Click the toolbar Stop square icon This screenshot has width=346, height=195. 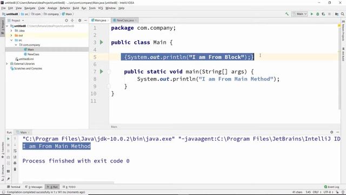[x=329, y=14]
